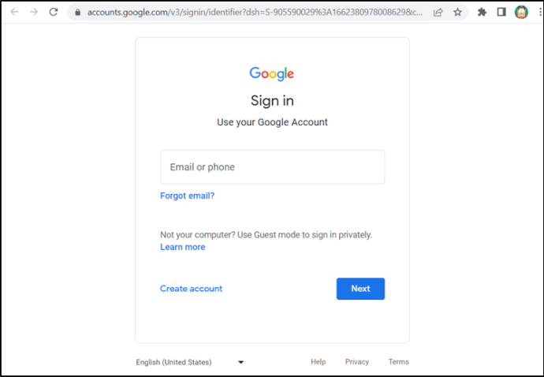
Task: Click the blue Next button
Action: pos(360,289)
